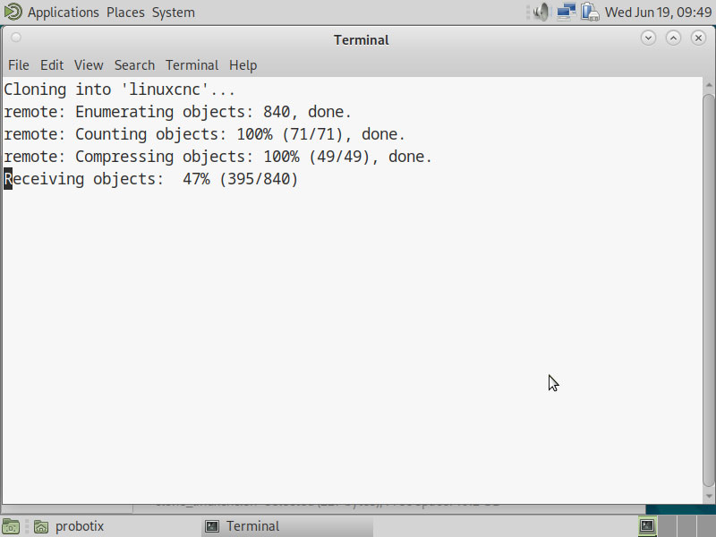Image resolution: width=716 pixels, height=537 pixels.
Task: Open the Help menu
Action: [x=243, y=64]
